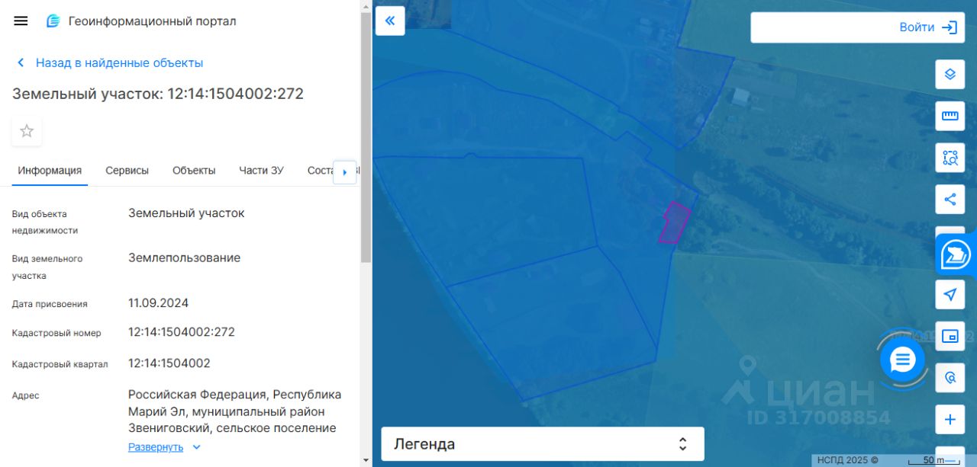Click the highlighted purple parcel on map
The height and width of the screenshot is (467, 977).
(x=674, y=223)
